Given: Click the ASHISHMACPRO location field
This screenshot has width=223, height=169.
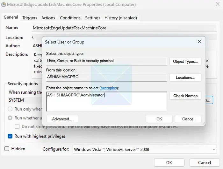Looking at the screenshot, I should pos(106,77).
